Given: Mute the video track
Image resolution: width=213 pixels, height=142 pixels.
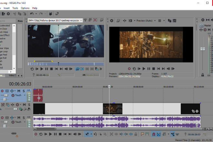Looking at the screenshot, I should pos(24,105).
